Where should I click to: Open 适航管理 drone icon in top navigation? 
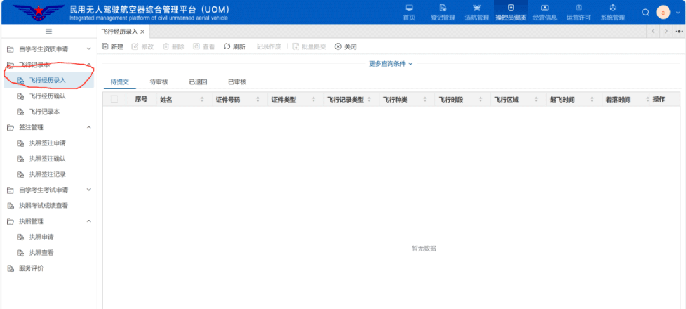pos(476,8)
